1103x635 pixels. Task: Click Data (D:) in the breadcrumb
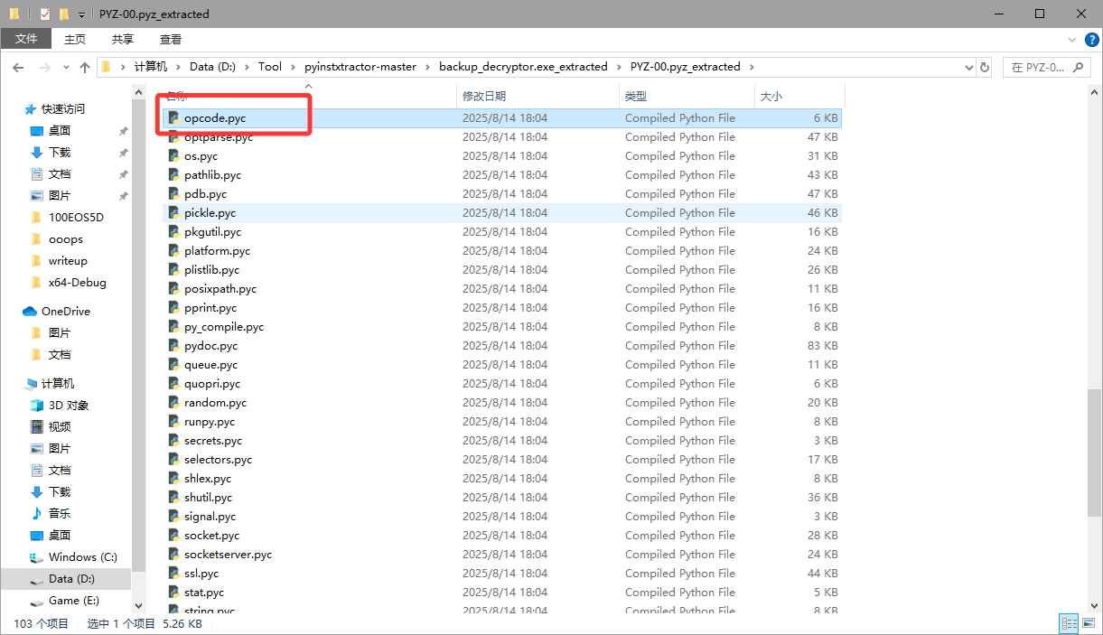click(x=214, y=67)
